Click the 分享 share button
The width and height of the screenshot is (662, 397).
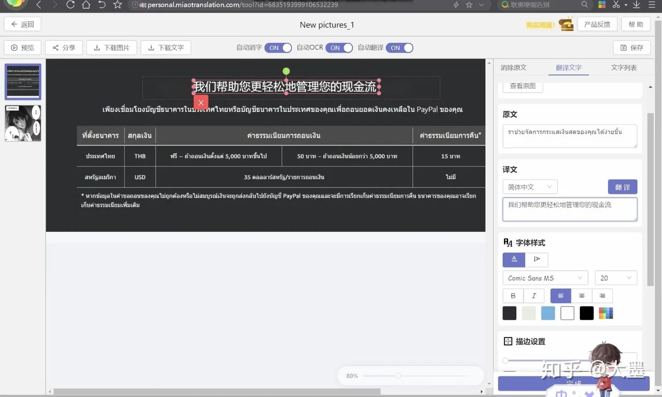tap(64, 48)
